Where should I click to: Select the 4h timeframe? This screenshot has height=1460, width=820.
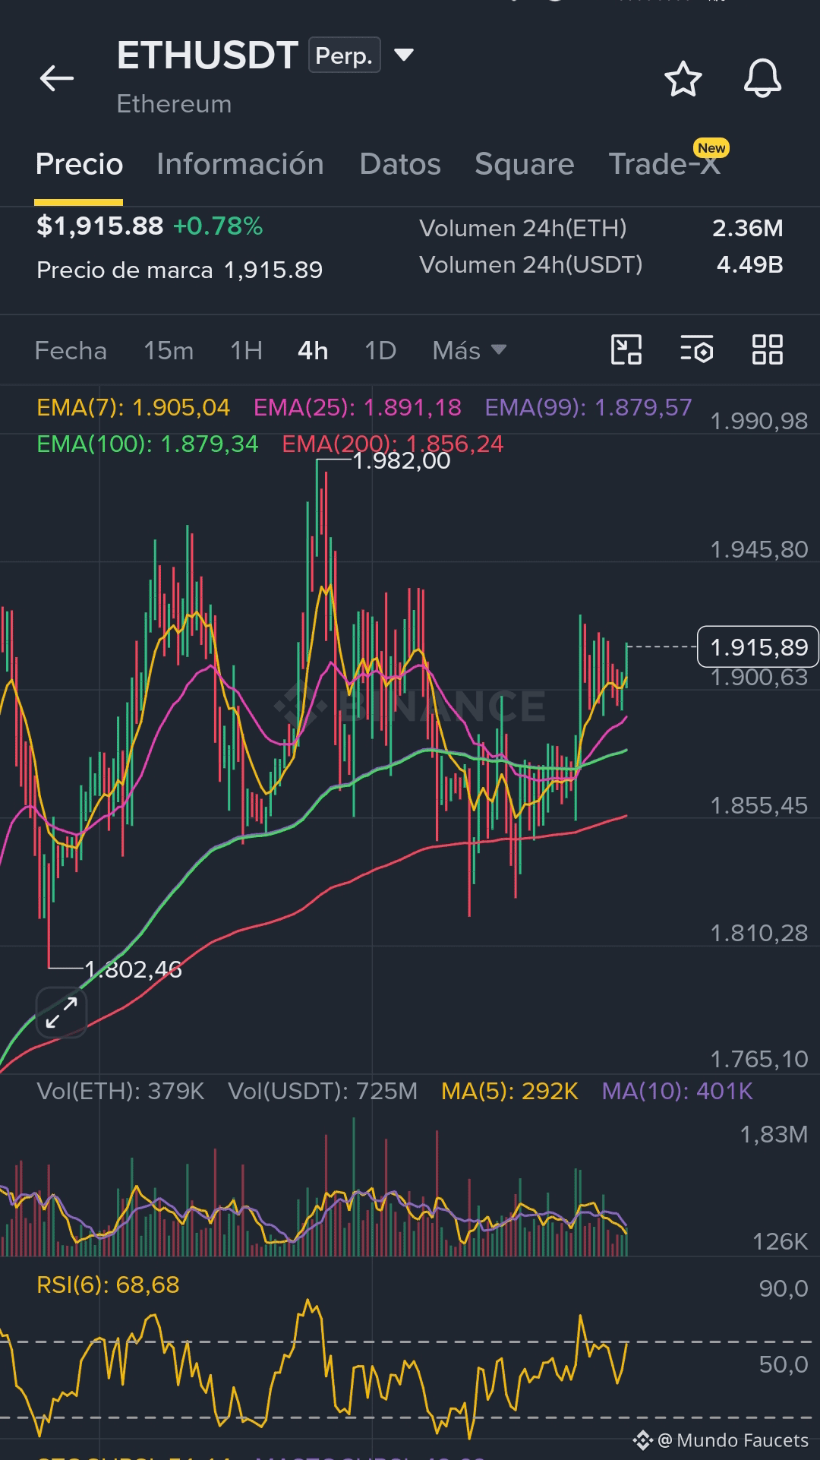click(x=313, y=351)
